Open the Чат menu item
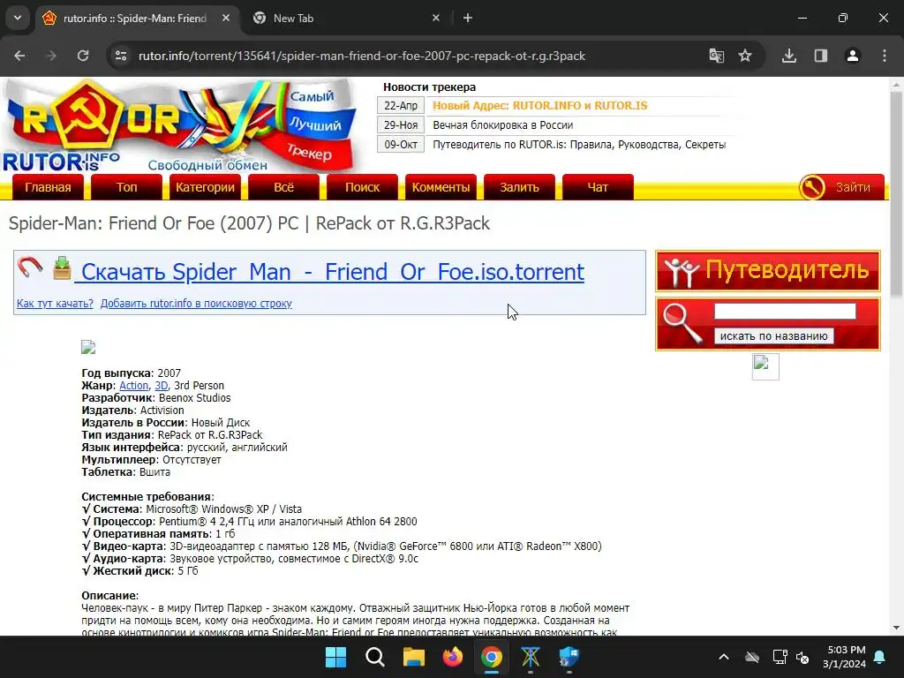This screenshot has width=904, height=678. 598,187
